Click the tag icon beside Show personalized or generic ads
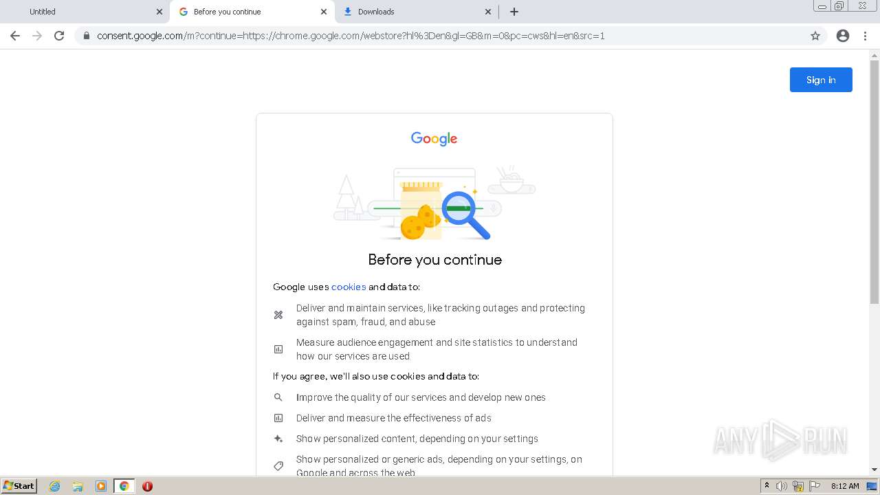The image size is (880, 495). point(278,466)
